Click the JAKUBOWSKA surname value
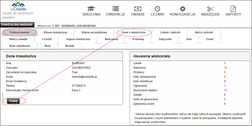This screenshot has width=252, height=126. [x=81, y=68]
